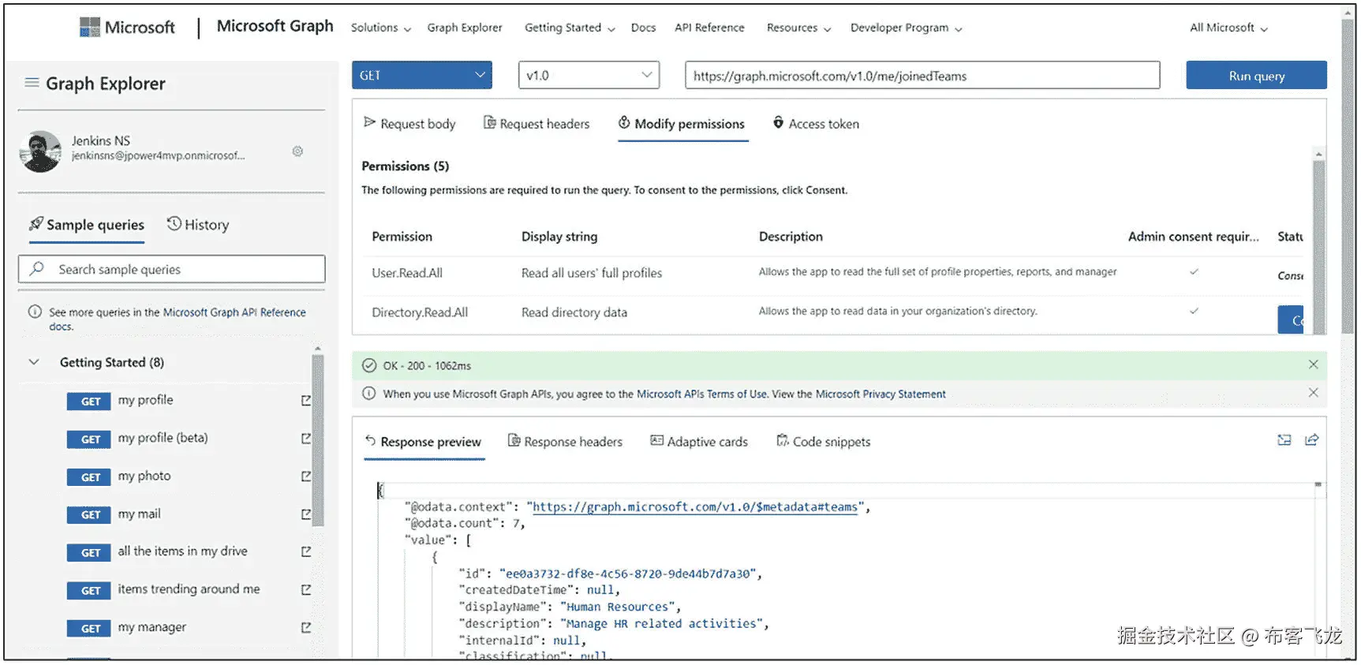Collapse the Getting Started section
The image size is (1361, 665).
click(x=34, y=362)
